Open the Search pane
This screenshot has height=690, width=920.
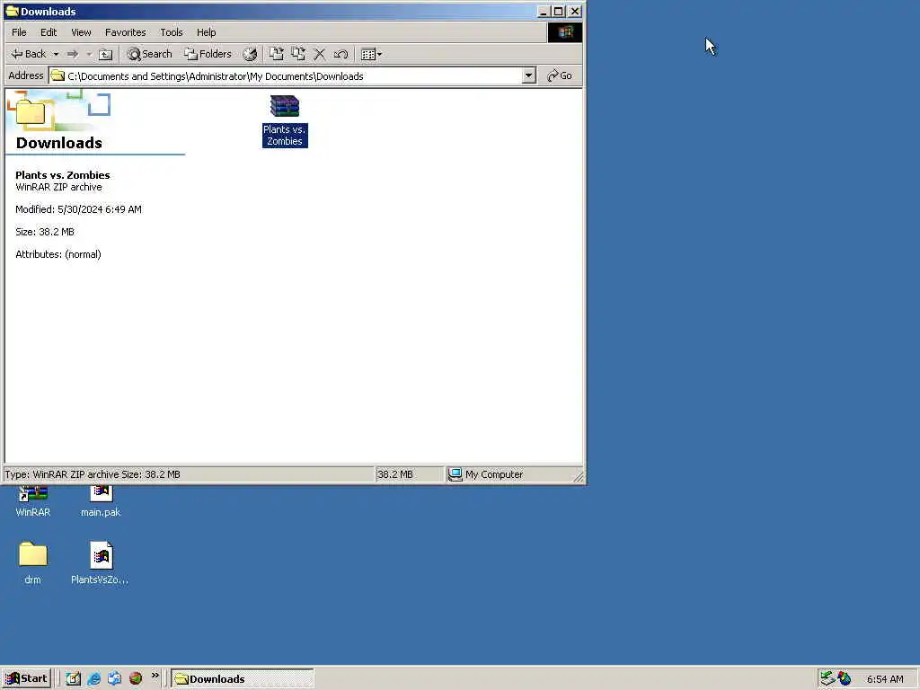pyautogui.click(x=150, y=54)
